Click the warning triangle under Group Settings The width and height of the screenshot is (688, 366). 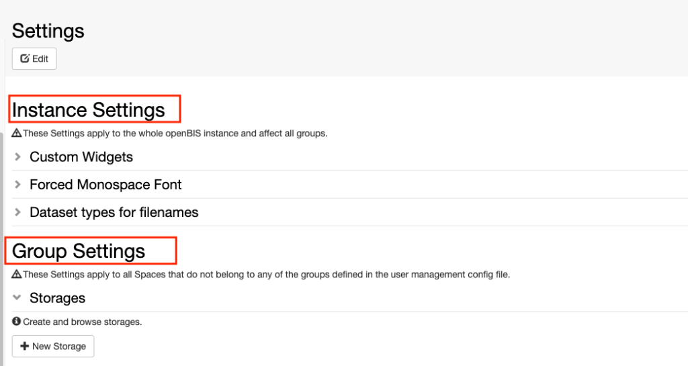[x=17, y=274]
